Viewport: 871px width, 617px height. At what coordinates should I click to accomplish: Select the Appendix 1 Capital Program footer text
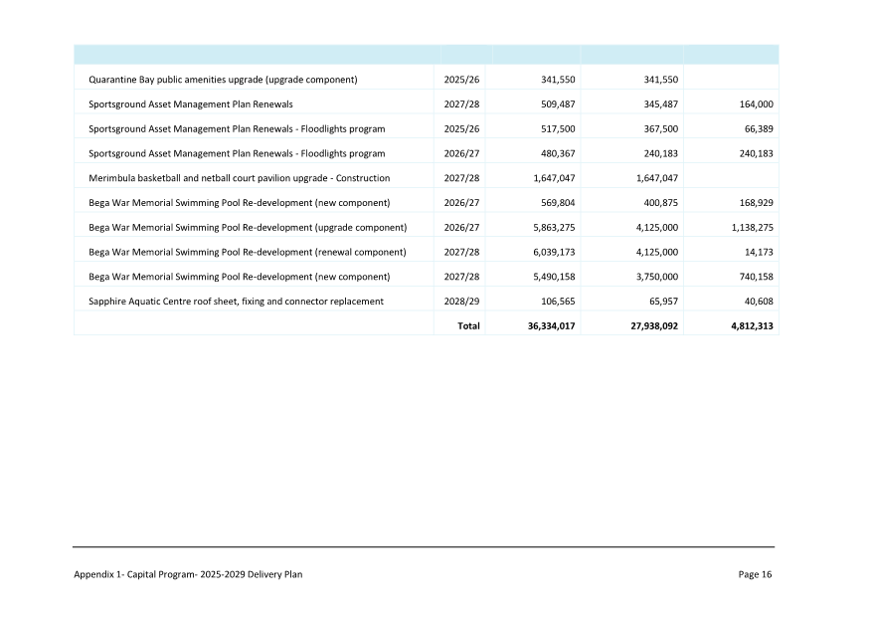click(188, 574)
